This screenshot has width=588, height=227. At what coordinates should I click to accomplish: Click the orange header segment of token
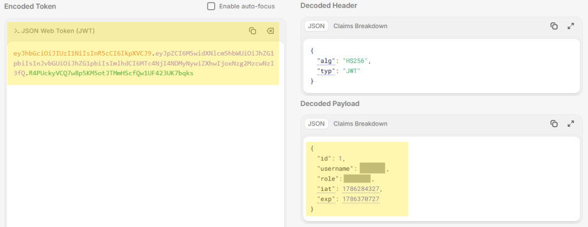(83, 53)
